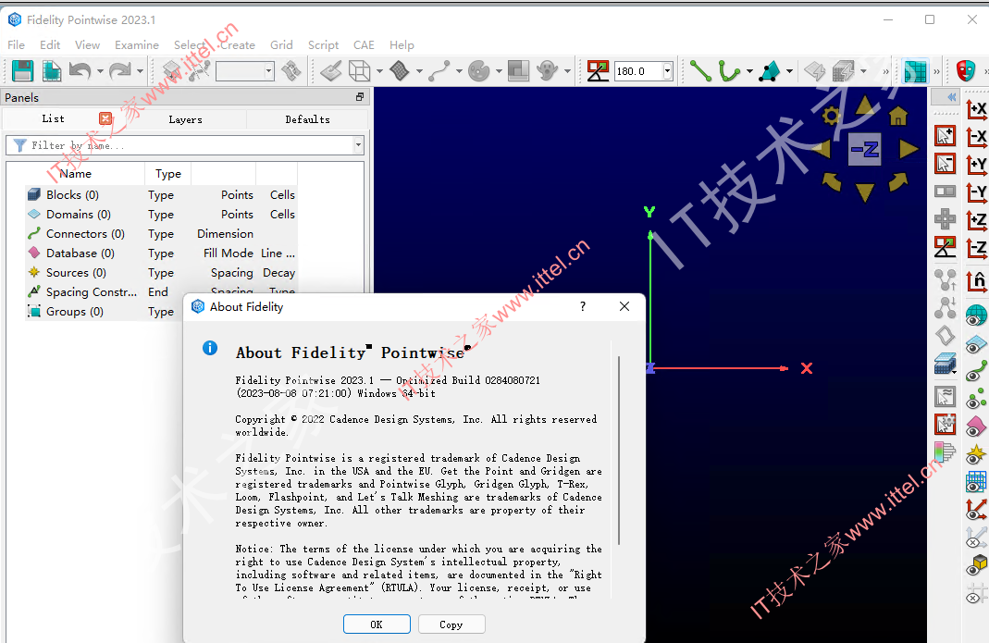
Task: Click the teal polygon with black points icon
Action: point(770,70)
